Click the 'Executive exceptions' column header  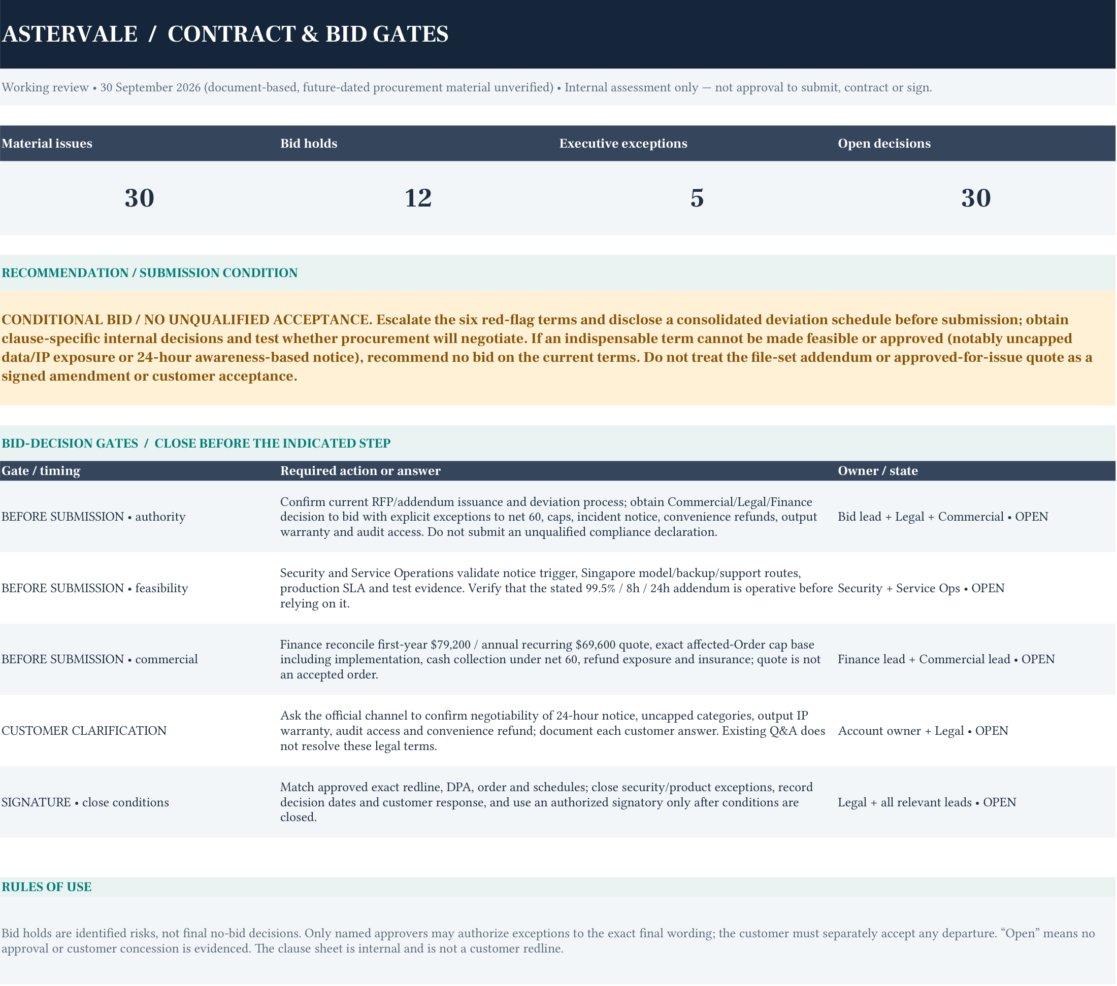click(x=623, y=143)
